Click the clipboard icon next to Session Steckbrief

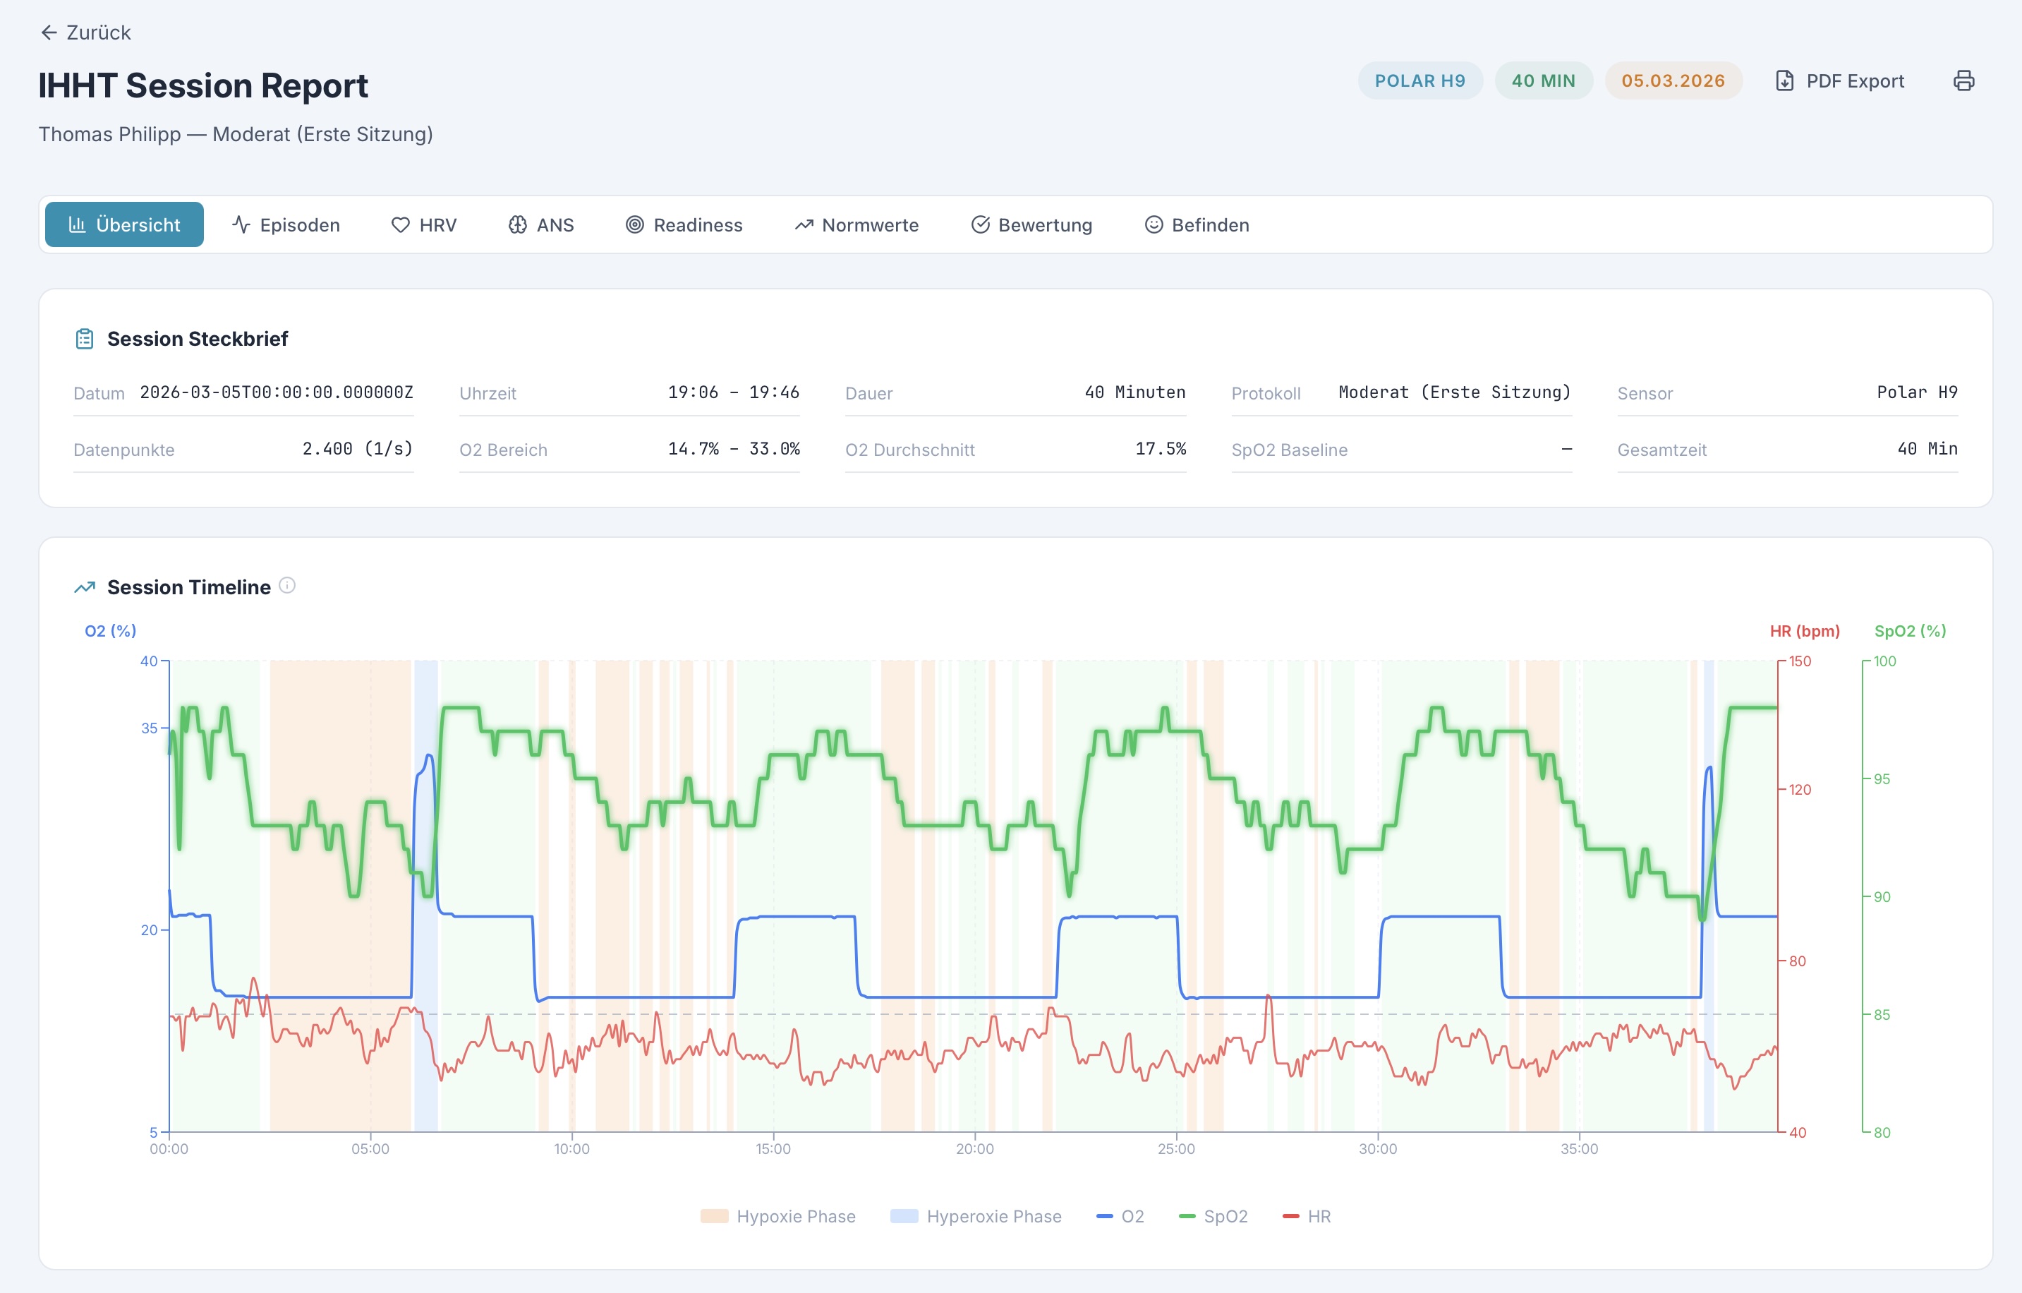[84, 338]
